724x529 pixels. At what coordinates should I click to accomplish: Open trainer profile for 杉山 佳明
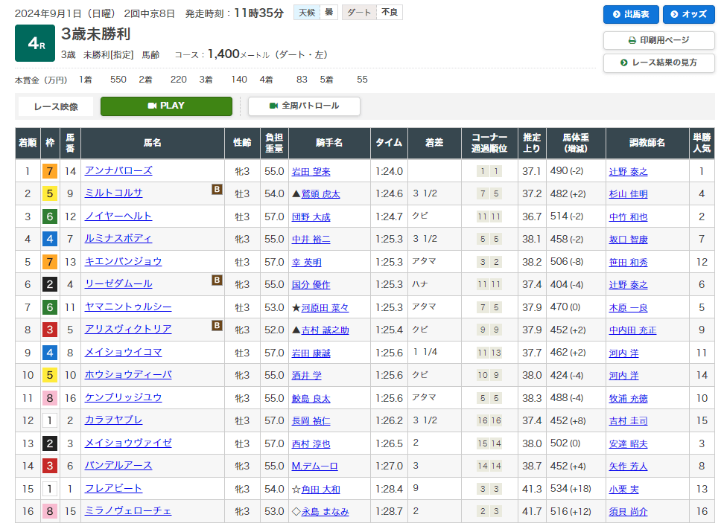click(x=628, y=194)
